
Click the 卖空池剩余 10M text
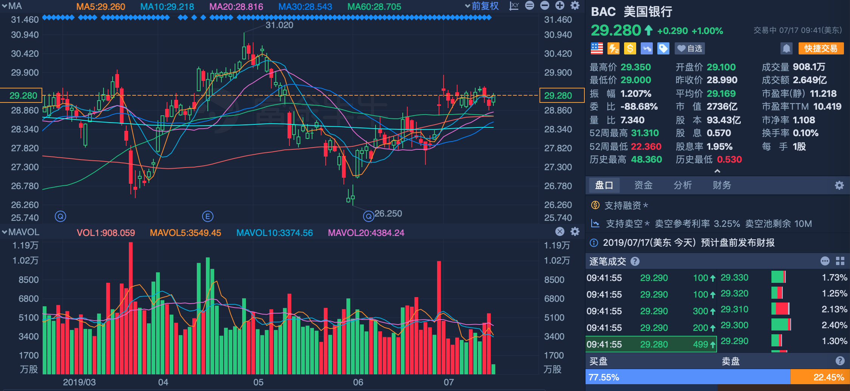point(778,223)
